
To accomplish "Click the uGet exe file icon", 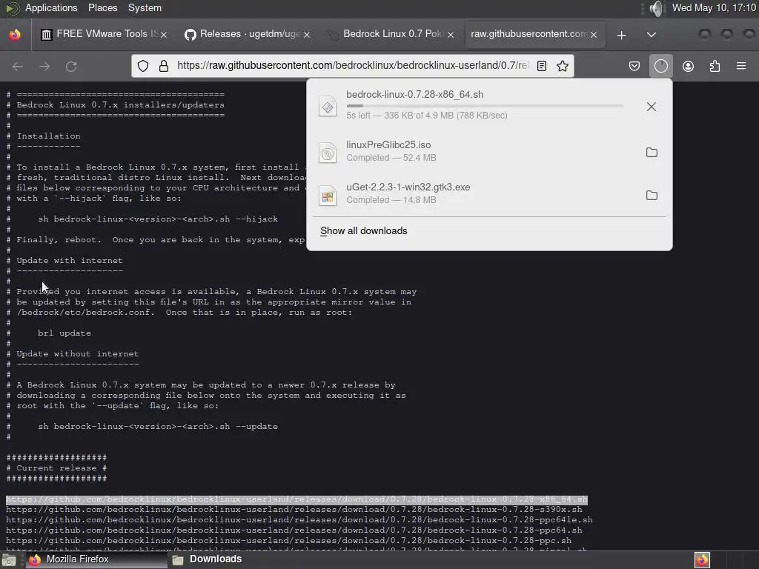I will click(x=328, y=196).
